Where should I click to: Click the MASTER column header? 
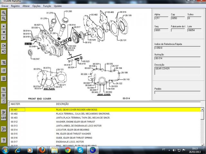(x=15, y=104)
